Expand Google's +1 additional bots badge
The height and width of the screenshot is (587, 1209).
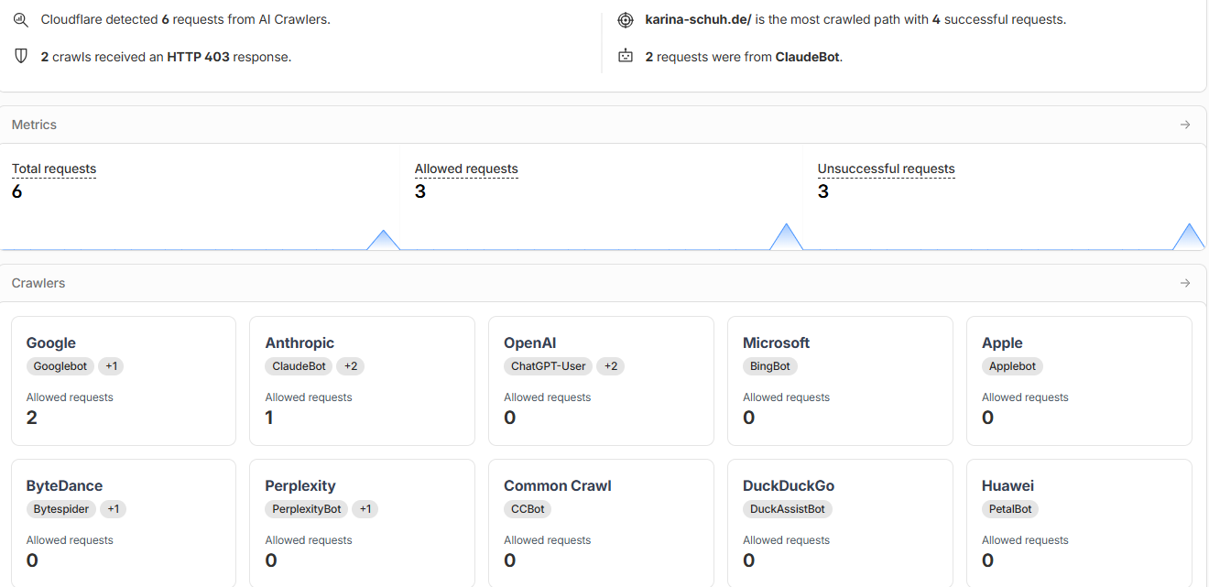coord(112,366)
